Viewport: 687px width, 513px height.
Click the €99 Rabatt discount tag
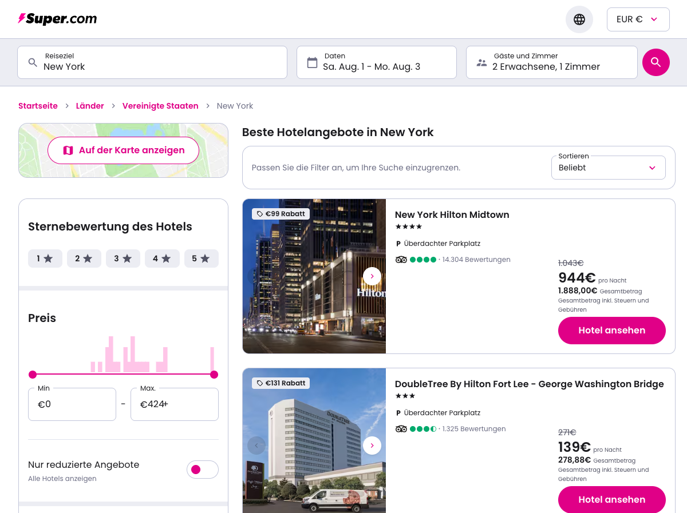click(281, 214)
